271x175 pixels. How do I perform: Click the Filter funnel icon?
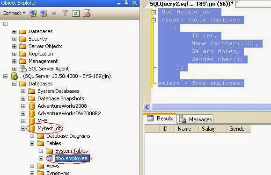(65, 13)
